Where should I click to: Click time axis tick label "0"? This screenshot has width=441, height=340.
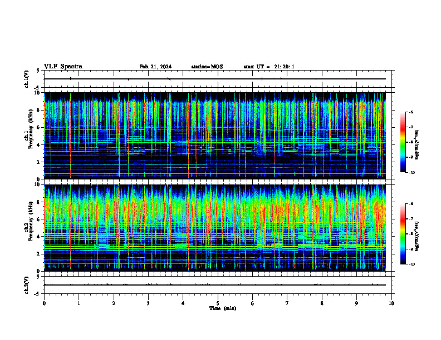click(44, 303)
